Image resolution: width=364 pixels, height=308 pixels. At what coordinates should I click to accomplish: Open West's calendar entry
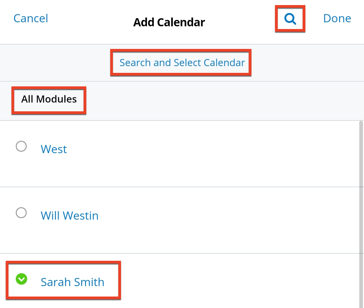tap(54, 149)
